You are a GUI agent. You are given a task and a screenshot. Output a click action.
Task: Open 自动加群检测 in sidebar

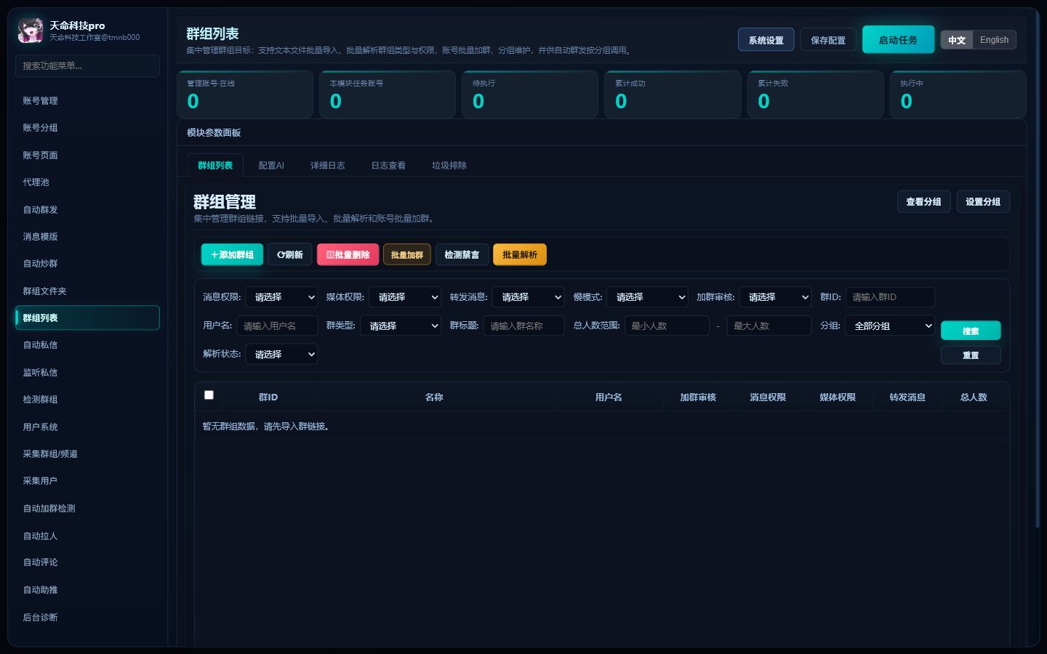[x=87, y=509]
